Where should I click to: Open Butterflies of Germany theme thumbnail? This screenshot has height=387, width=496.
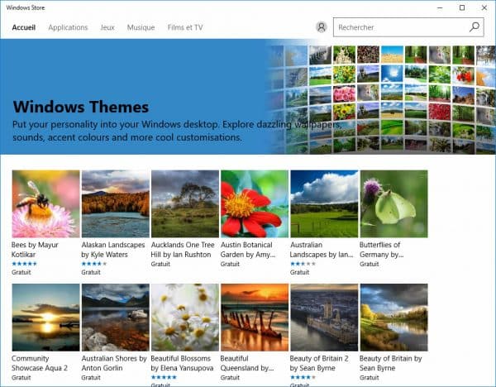[393, 203]
